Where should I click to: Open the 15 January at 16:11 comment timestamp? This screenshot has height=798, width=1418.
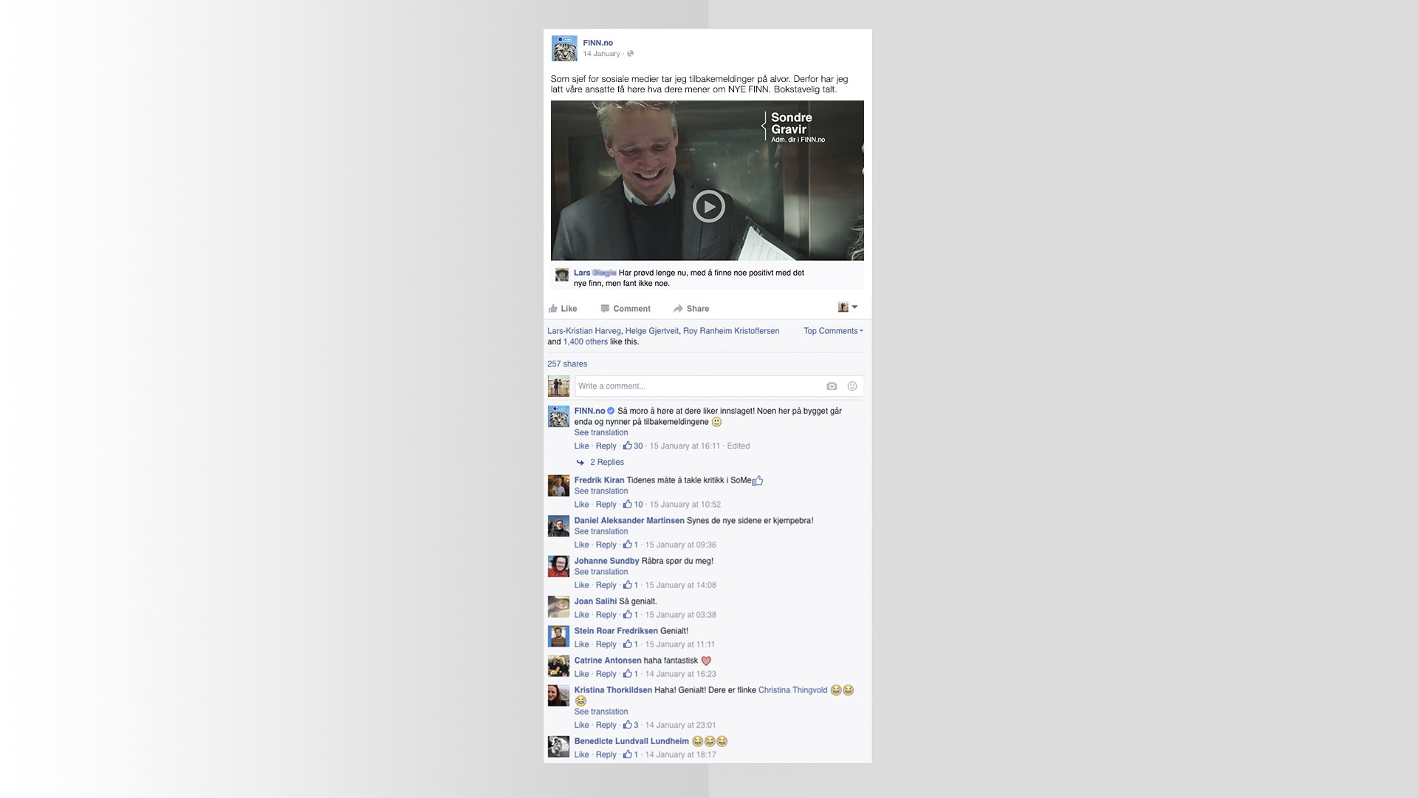click(x=685, y=446)
